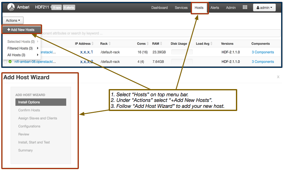This screenshot has width=284, height=171.
Task: Click the 16 (16) cores value
Action: pyautogui.click(x=143, y=52)
